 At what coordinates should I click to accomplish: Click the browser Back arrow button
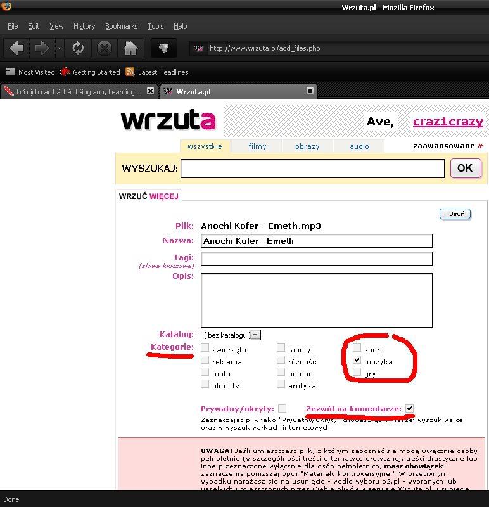tap(17, 48)
